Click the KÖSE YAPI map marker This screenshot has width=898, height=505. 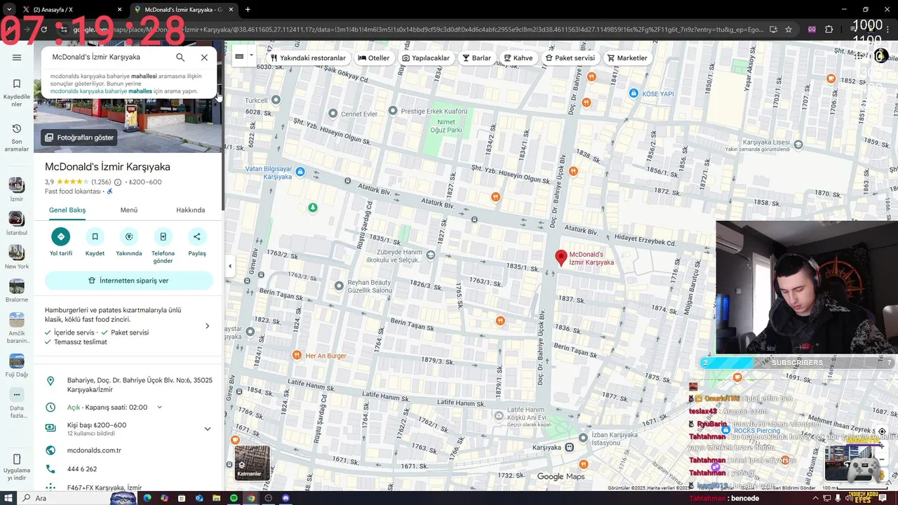click(634, 93)
